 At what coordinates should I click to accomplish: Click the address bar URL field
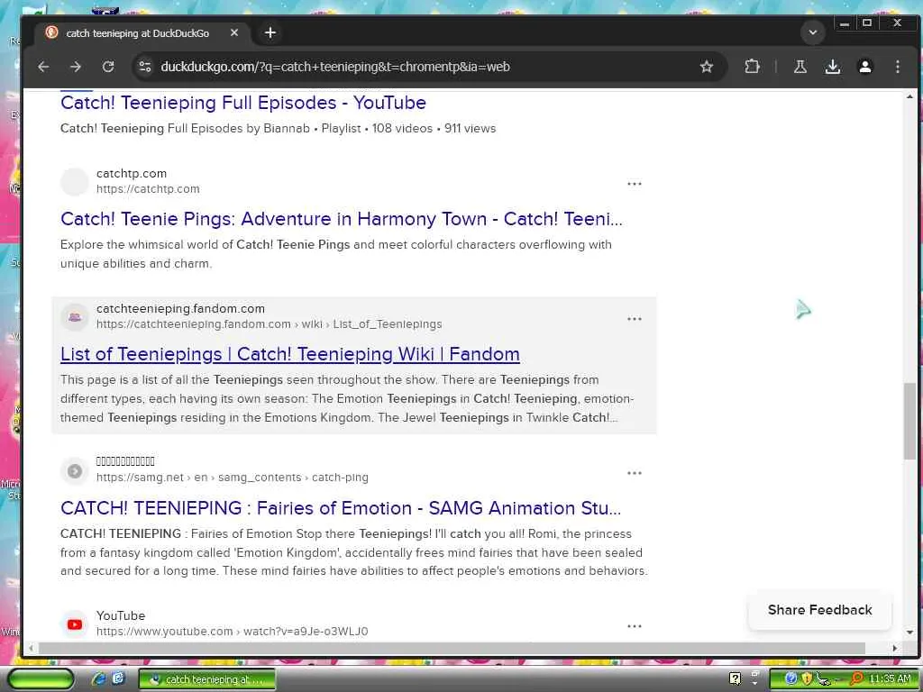pyautogui.click(x=428, y=67)
